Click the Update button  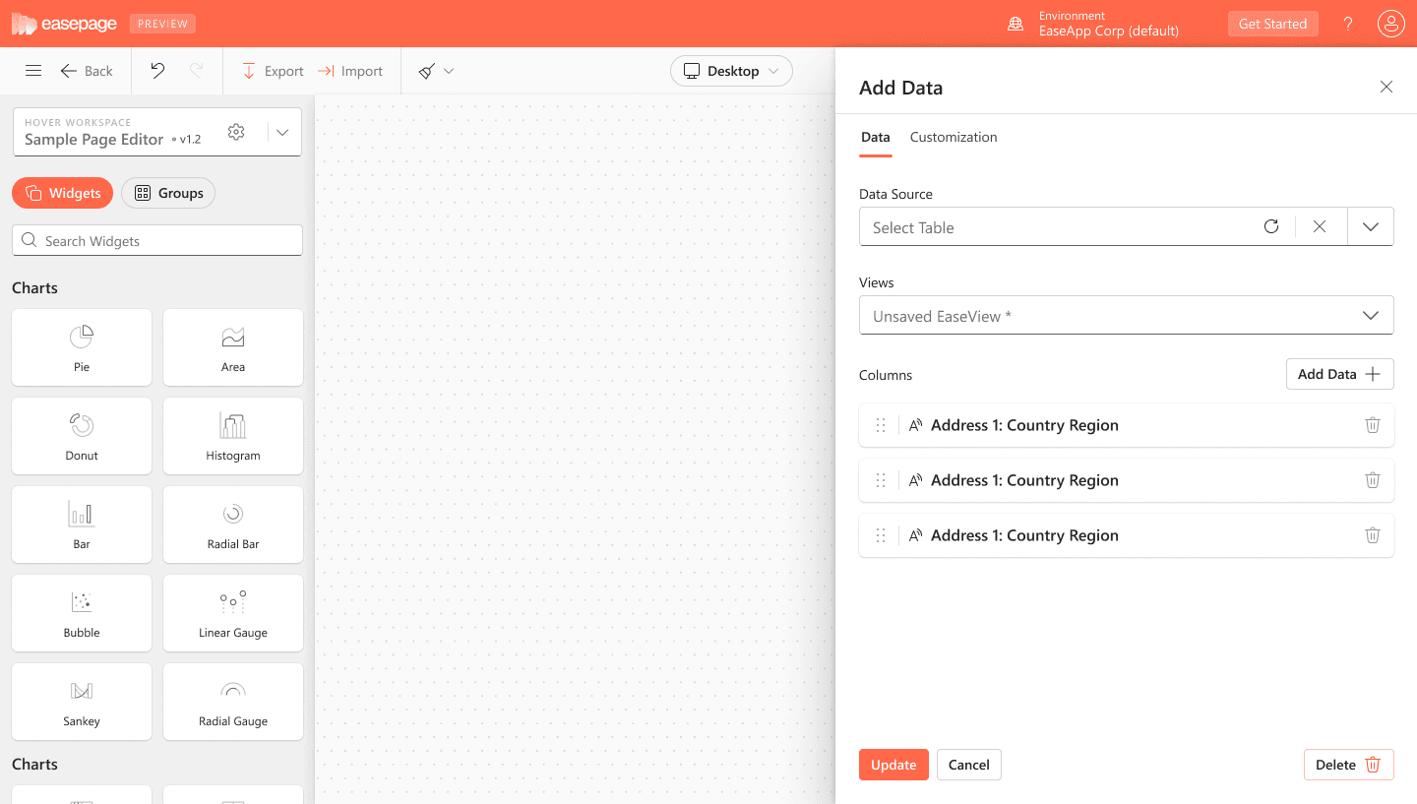coord(893,765)
